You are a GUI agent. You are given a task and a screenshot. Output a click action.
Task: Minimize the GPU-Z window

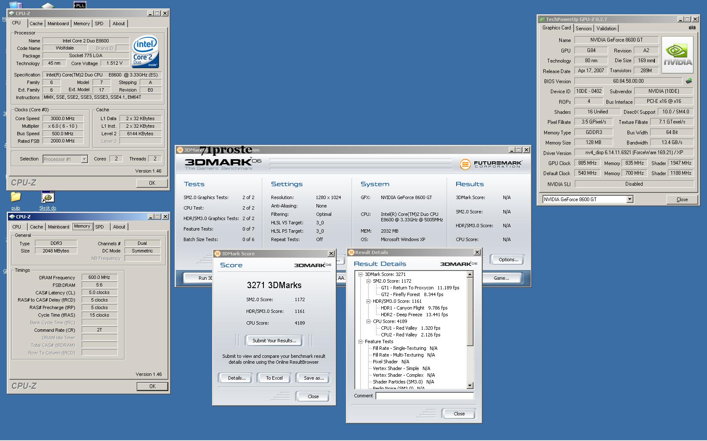pyautogui.click(x=680, y=19)
